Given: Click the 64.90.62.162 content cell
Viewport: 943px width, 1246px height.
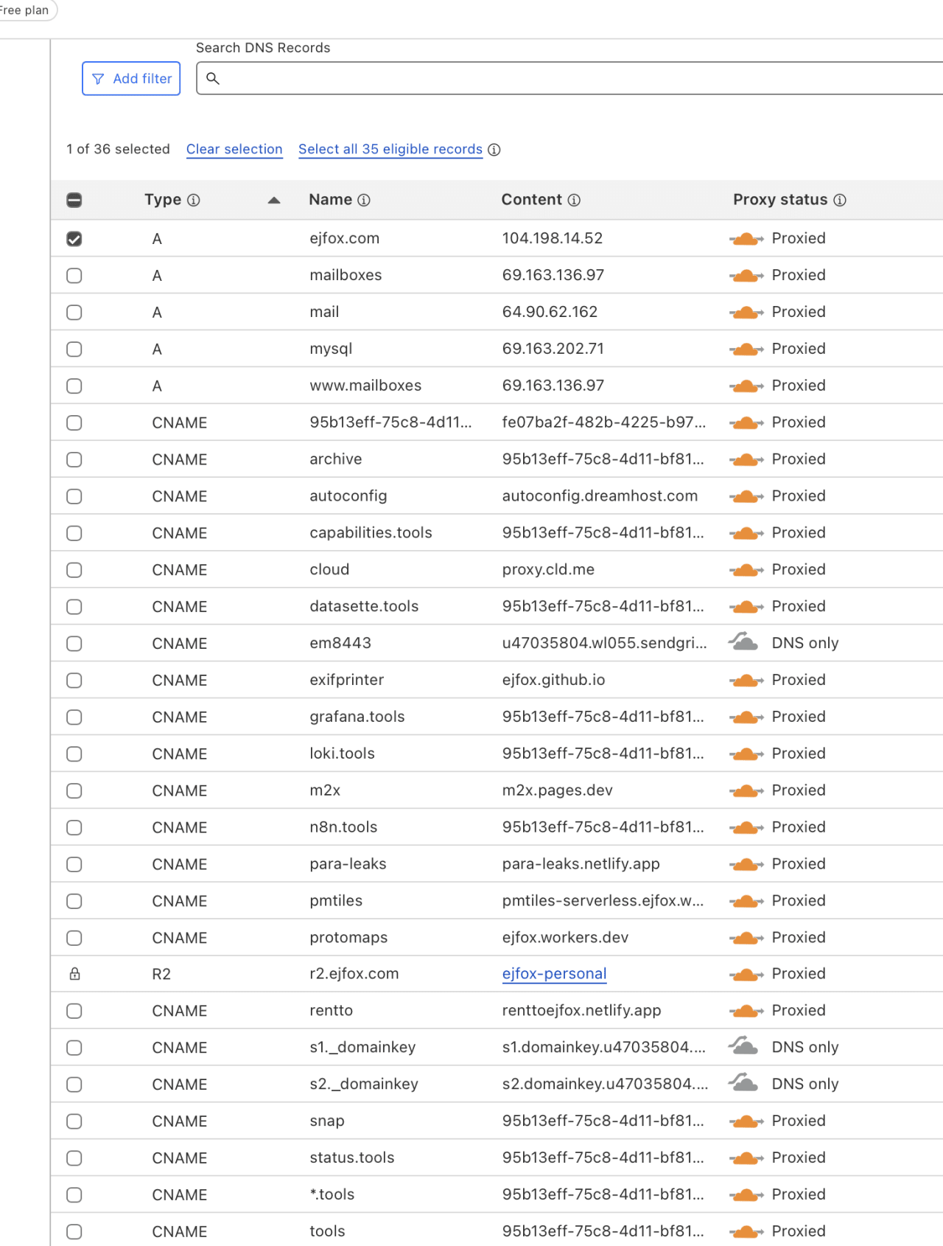Looking at the screenshot, I should click(x=550, y=313).
